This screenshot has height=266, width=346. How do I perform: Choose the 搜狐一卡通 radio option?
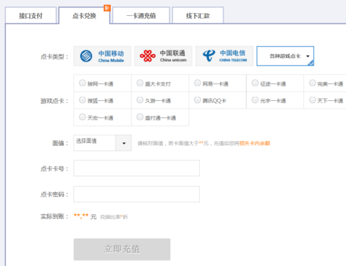[x=82, y=100]
